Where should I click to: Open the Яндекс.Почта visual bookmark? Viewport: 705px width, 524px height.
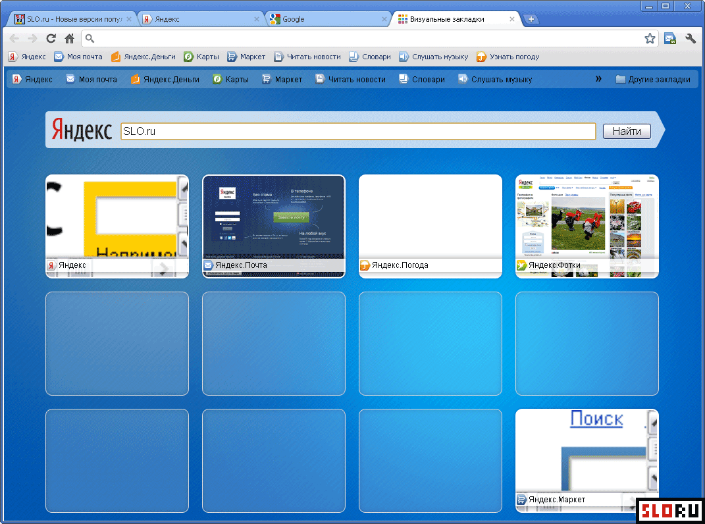point(274,226)
